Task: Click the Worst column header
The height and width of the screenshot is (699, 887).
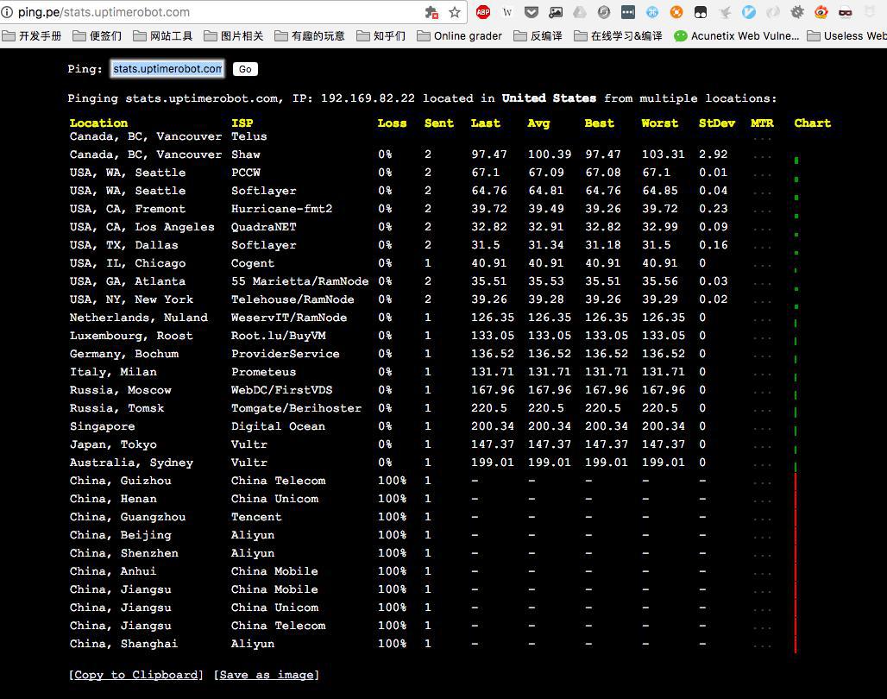Action: [659, 123]
